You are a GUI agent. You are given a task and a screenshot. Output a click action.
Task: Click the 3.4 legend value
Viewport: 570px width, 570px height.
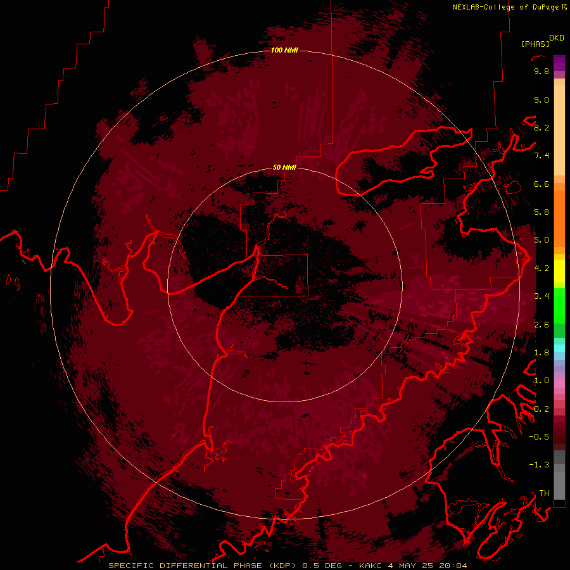click(x=541, y=296)
